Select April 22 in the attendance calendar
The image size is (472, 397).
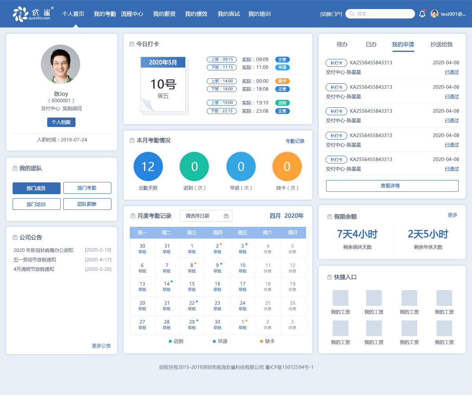click(192, 305)
